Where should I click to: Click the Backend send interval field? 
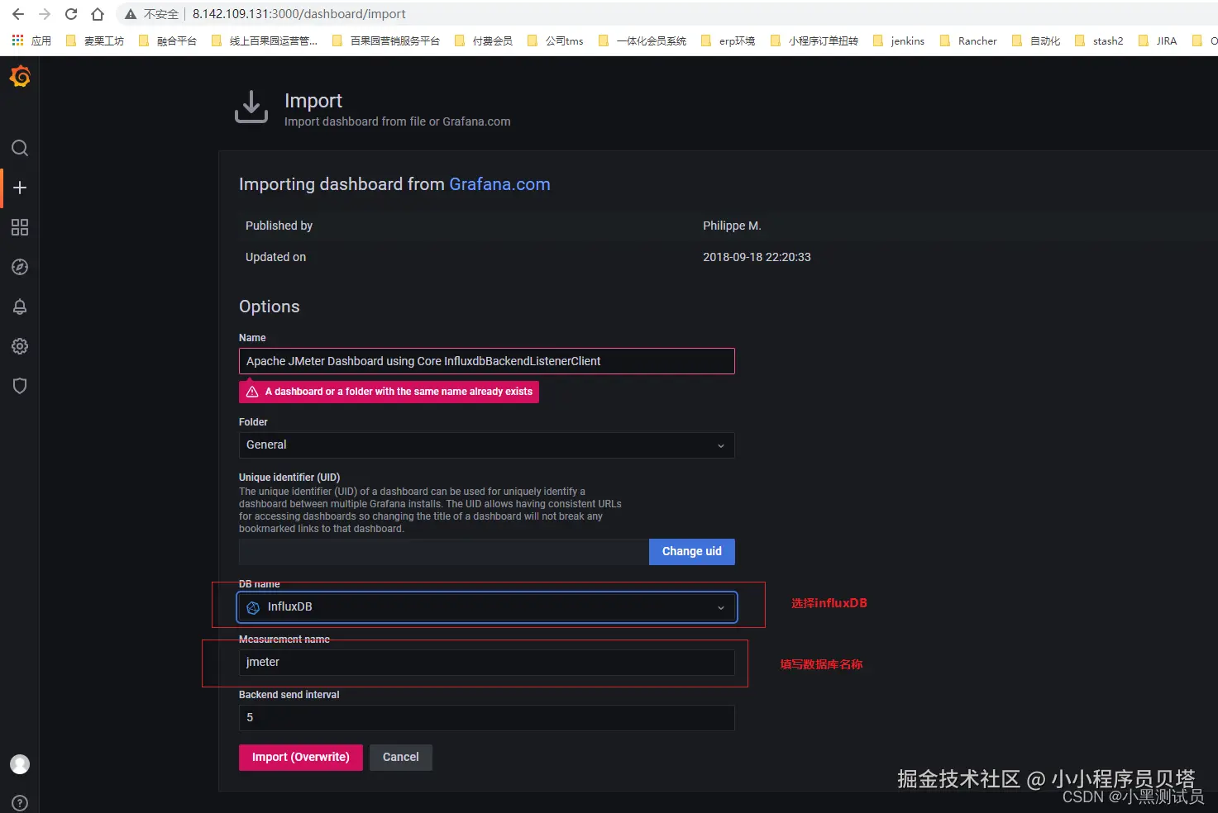point(486,718)
